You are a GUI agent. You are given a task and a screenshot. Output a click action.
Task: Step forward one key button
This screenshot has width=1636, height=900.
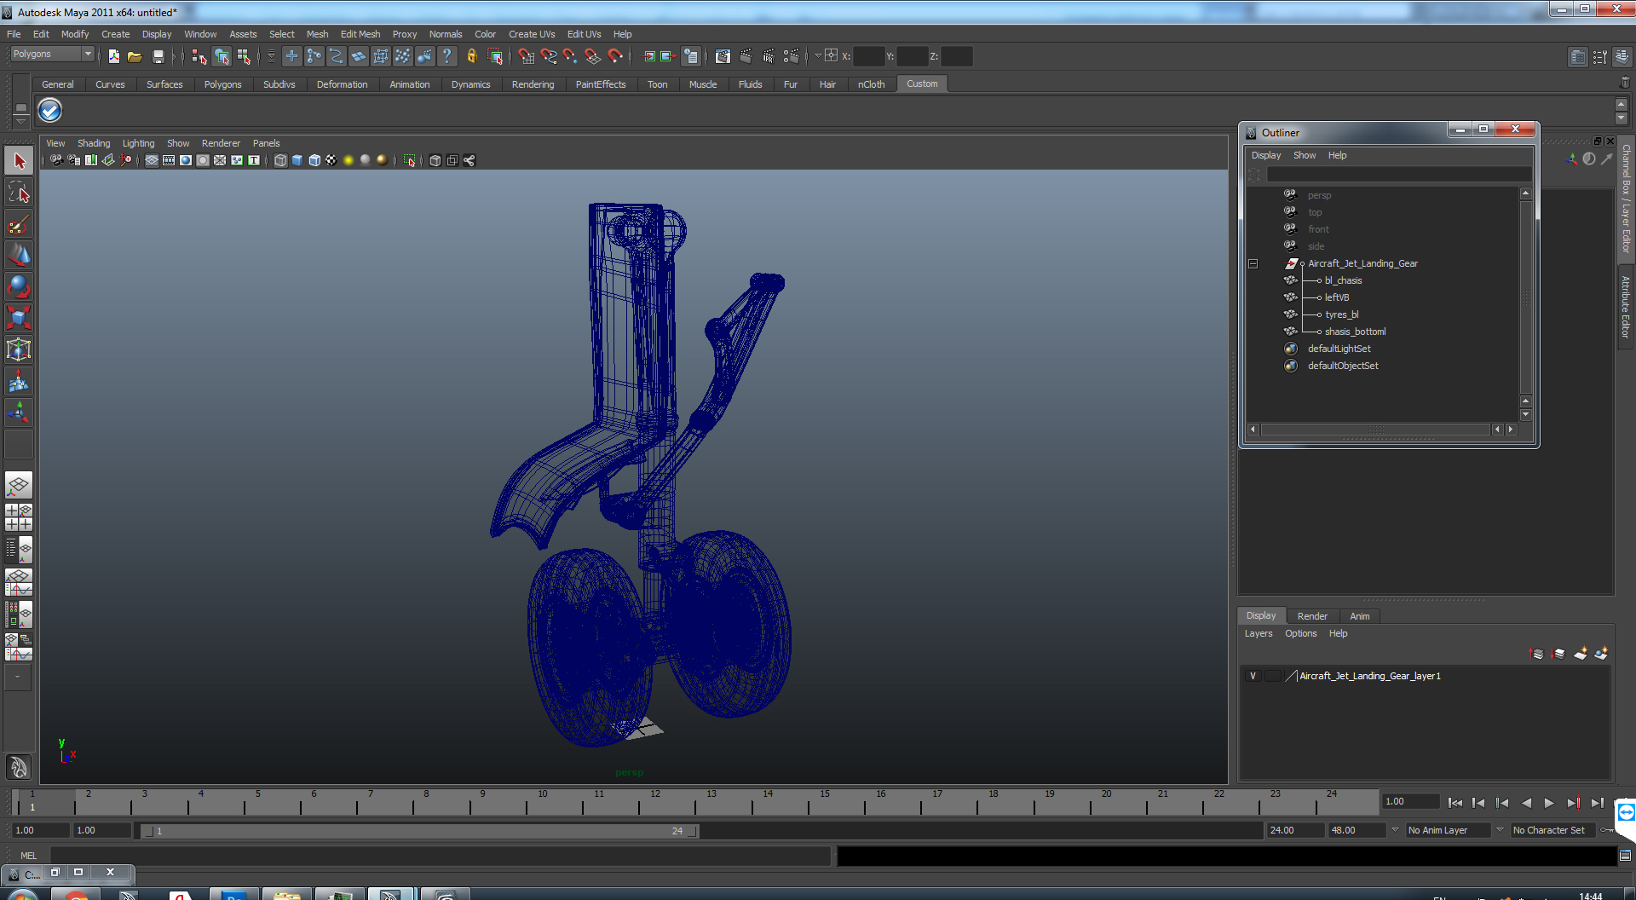pos(1573,803)
